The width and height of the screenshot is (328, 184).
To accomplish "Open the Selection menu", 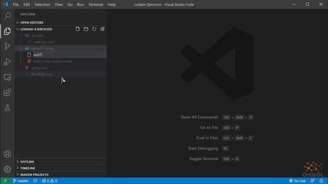I will [x=42, y=5].
